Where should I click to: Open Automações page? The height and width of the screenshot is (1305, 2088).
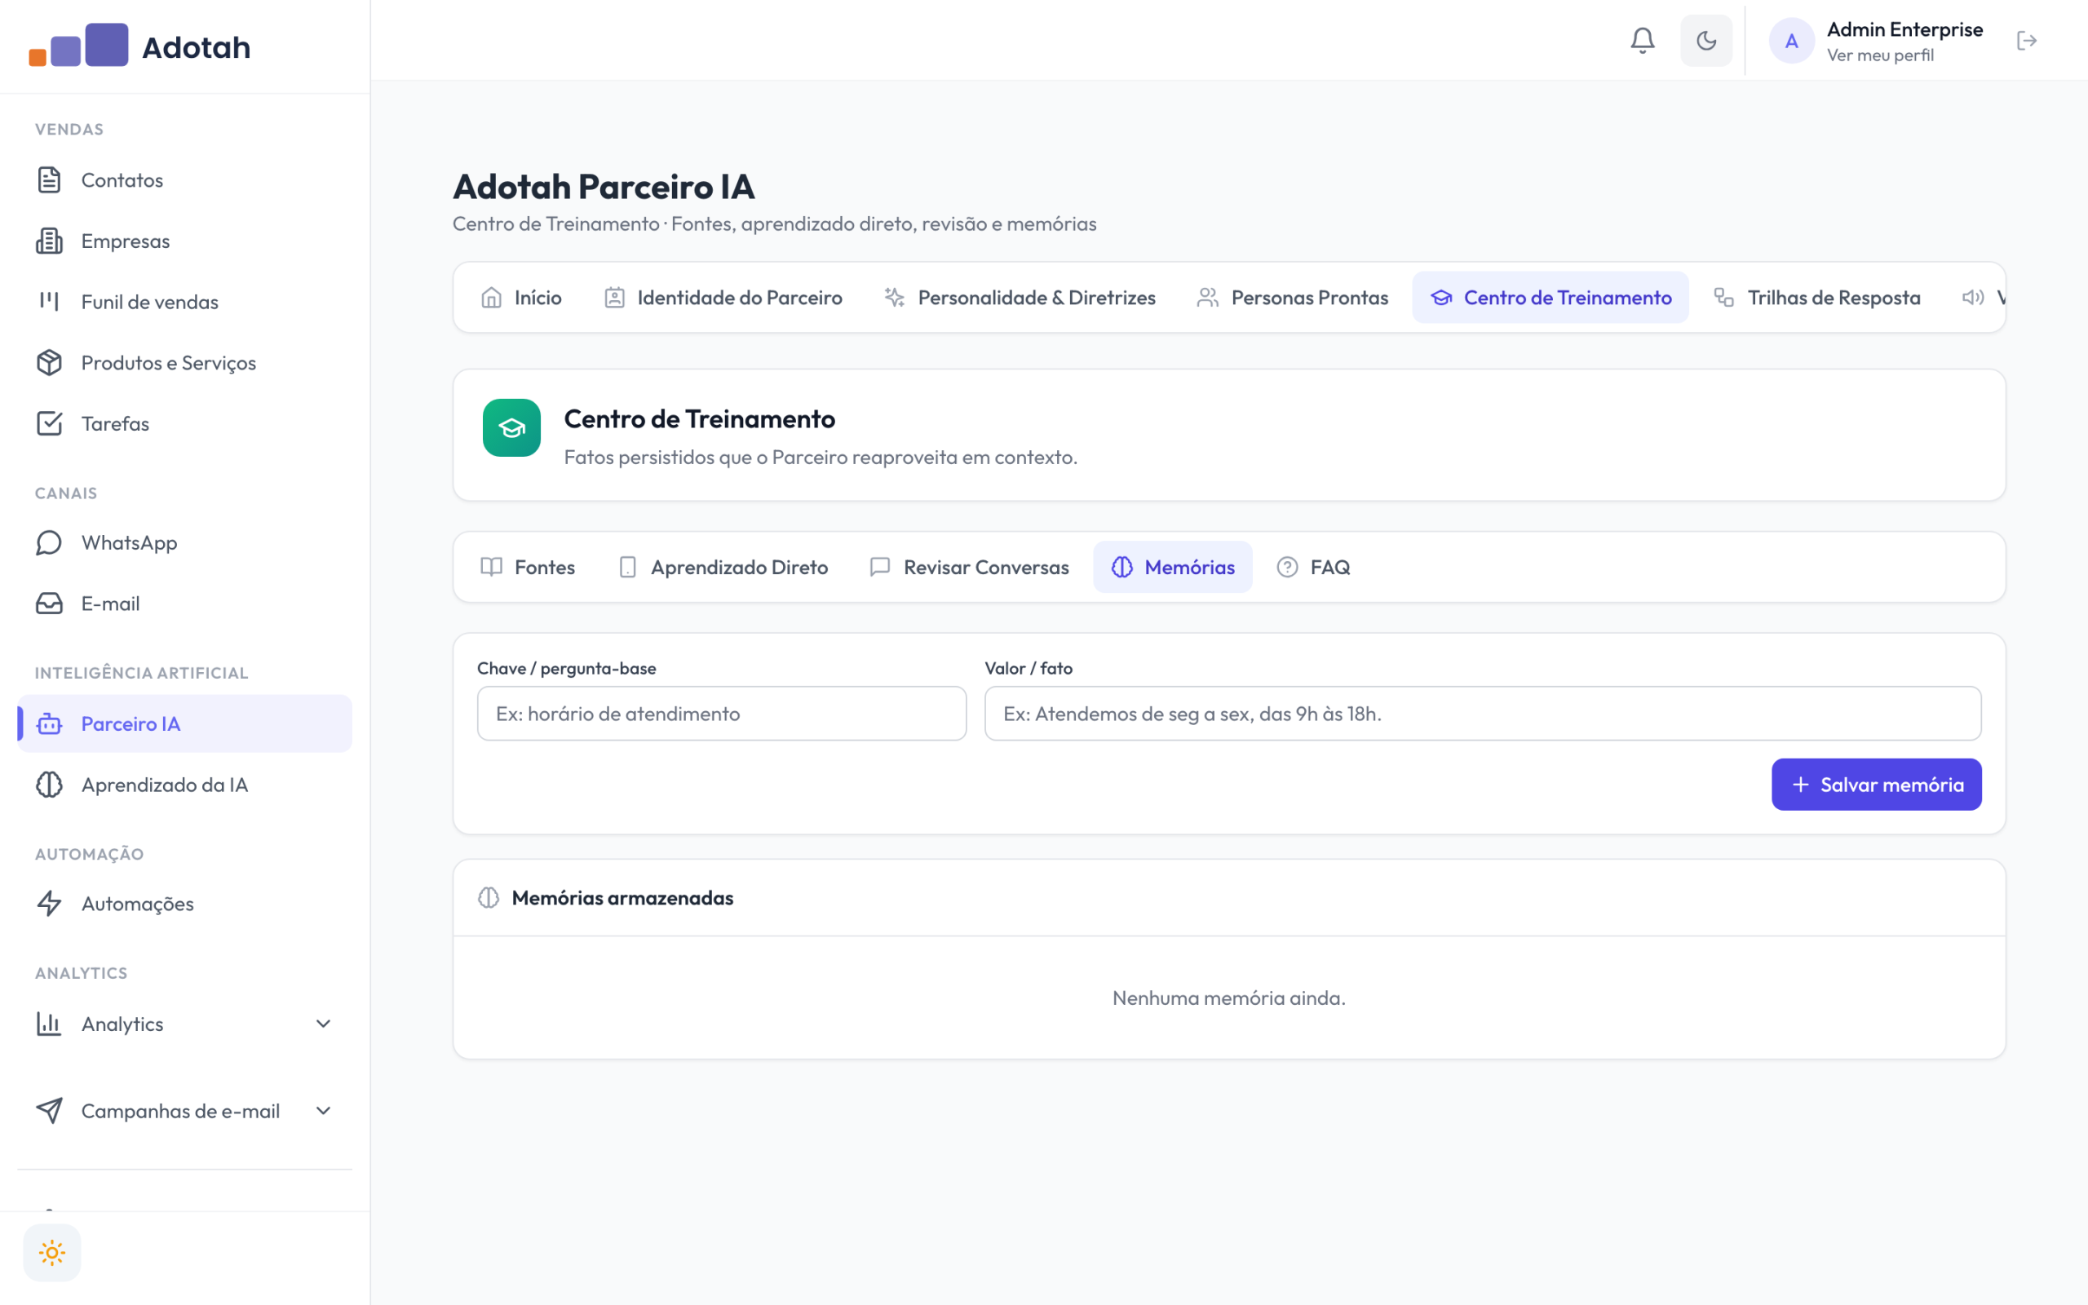coord(184,904)
